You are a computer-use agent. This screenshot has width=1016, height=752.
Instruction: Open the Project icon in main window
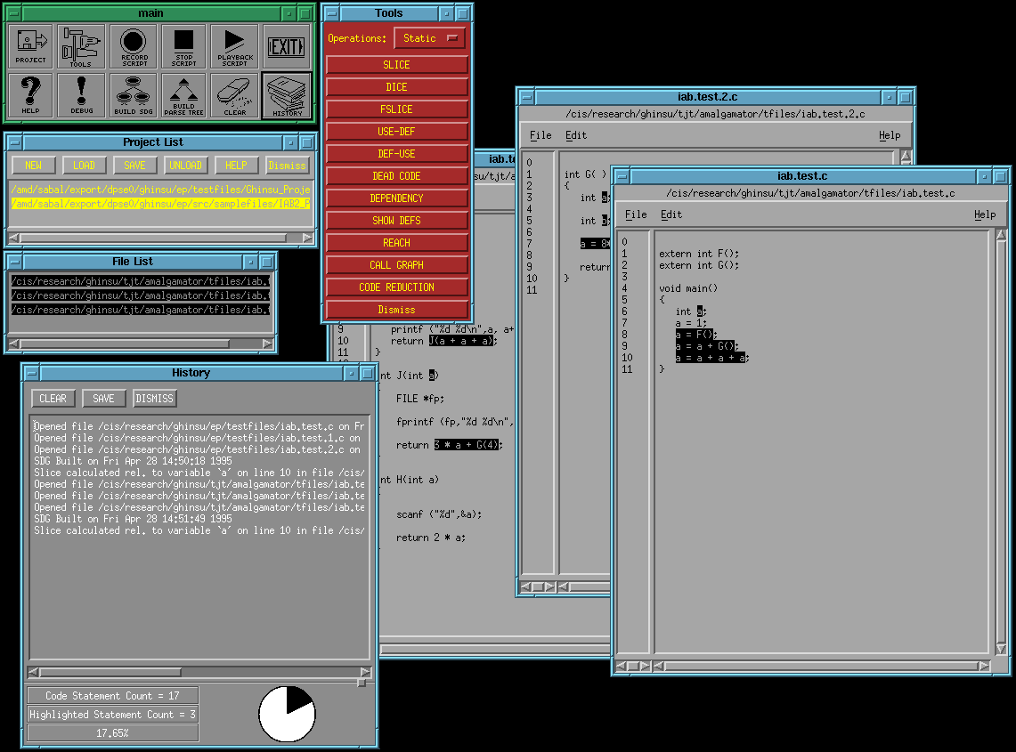tap(30, 46)
